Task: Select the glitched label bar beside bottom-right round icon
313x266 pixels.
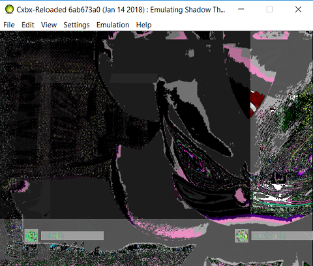Action: [x=282, y=235]
